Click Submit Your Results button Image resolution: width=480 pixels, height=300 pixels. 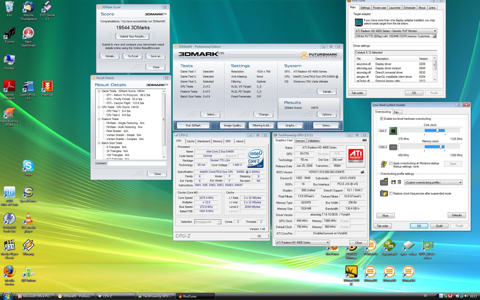[x=133, y=36]
